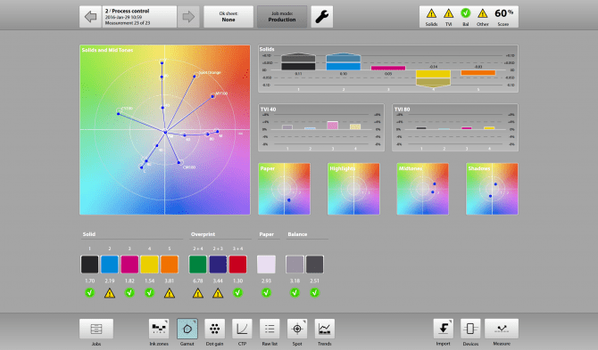Image resolution: width=598 pixels, height=350 pixels.
Task: Click the Spot Orange point in gamut plot
Action: (x=195, y=76)
